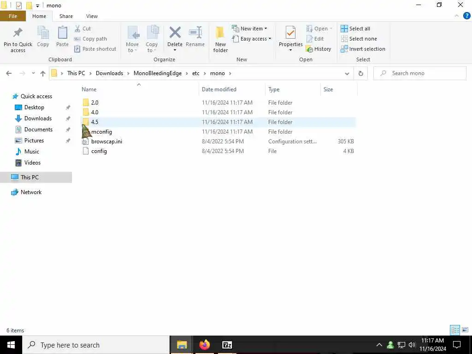Open file History
The image size is (472, 354).
(319, 49)
